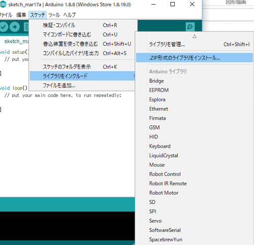Click the Upload arrow toolbar icon
The image size is (254, 245).
(15, 27)
